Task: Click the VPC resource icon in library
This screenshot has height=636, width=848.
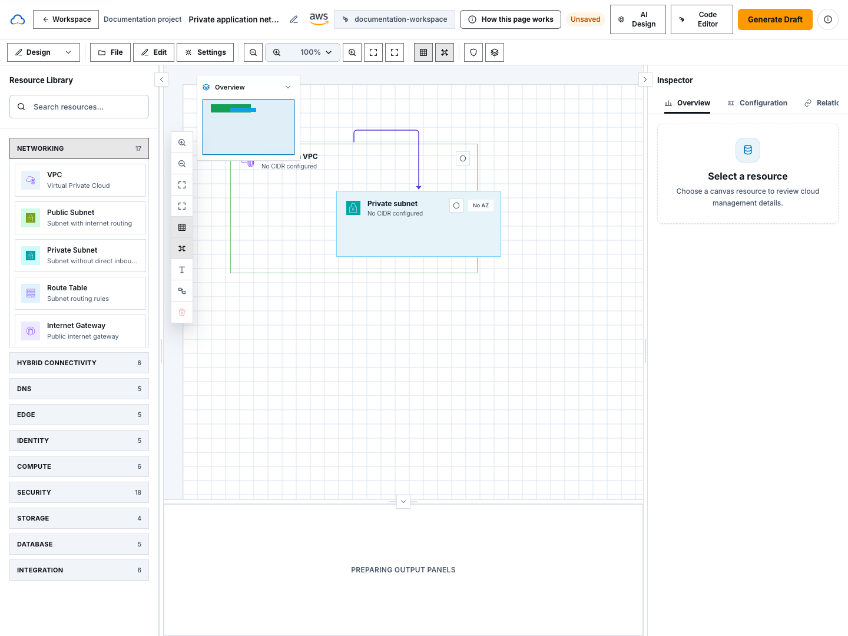Action: 31,180
